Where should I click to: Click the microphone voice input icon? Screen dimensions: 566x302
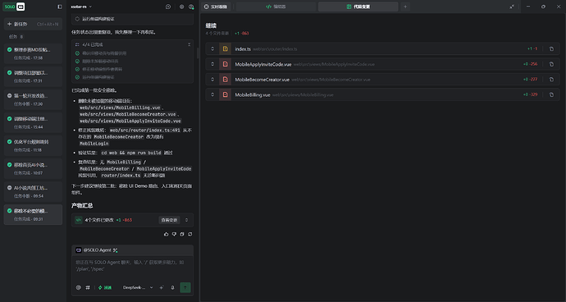pyautogui.click(x=172, y=287)
